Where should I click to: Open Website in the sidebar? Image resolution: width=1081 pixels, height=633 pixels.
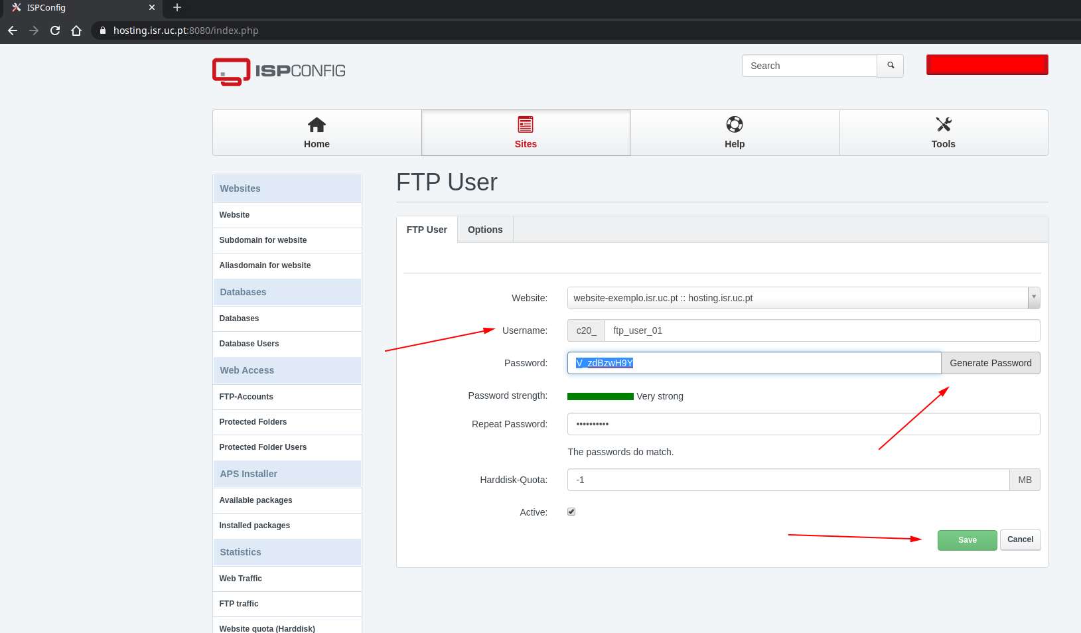(x=287, y=215)
